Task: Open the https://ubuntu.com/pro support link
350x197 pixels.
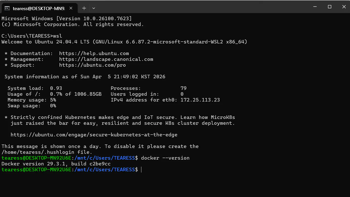Action: tap(92, 65)
